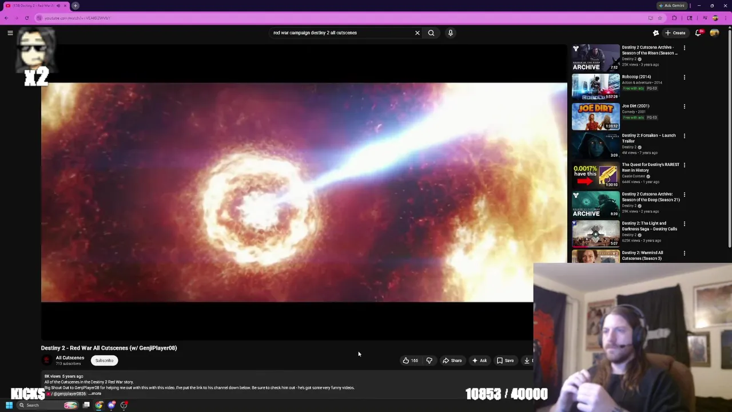The width and height of the screenshot is (732, 412).
Task: Open options menu for Joe Dirt (2001)
Action: click(x=685, y=106)
